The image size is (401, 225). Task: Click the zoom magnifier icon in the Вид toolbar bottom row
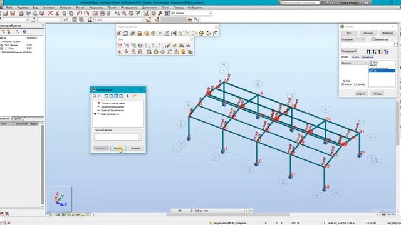(x=133, y=52)
